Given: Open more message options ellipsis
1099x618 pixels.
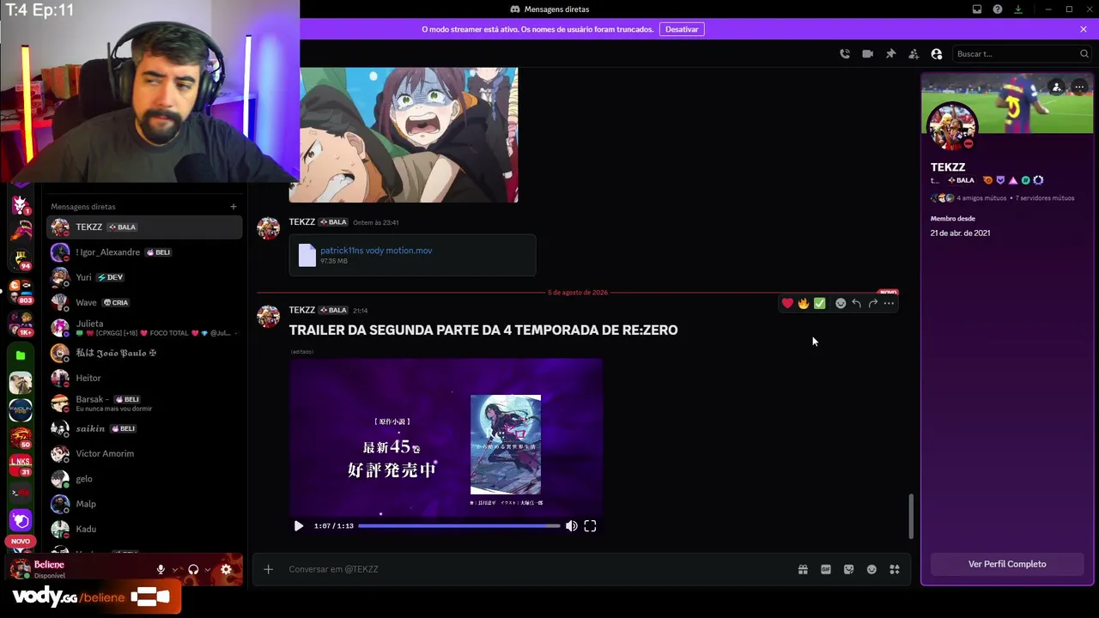Looking at the screenshot, I should click(890, 303).
